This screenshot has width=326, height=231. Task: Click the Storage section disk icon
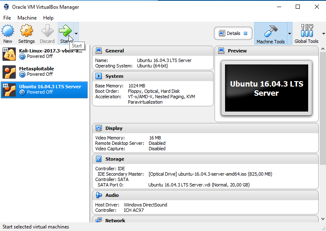pyautogui.click(x=99, y=159)
